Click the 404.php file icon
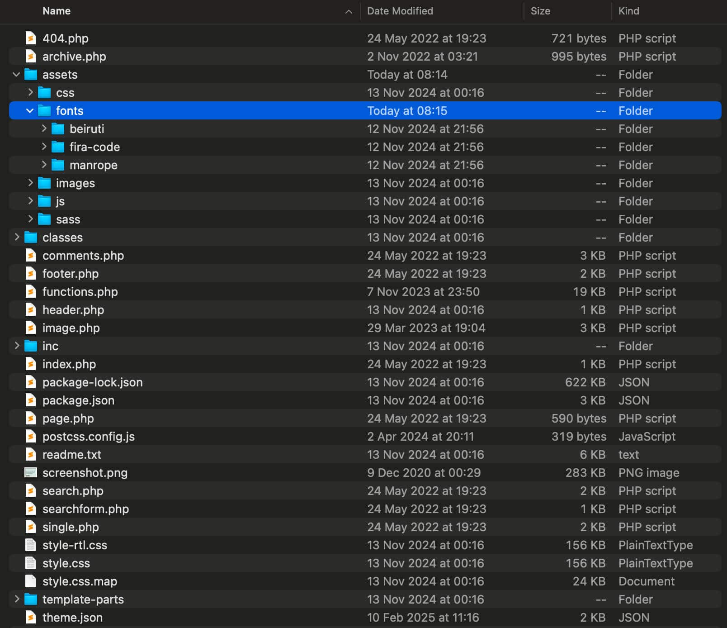This screenshot has height=628, width=727. click(30, 38)
